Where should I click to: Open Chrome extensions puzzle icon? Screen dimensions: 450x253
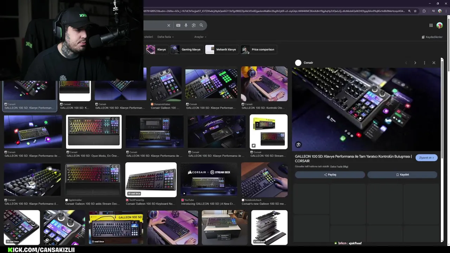point(424,11)
